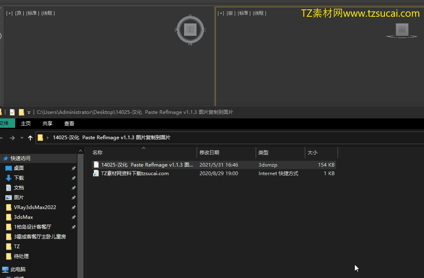
Task: Open VRay3dsMax2022 folder in sidebar
Action: 35,207
